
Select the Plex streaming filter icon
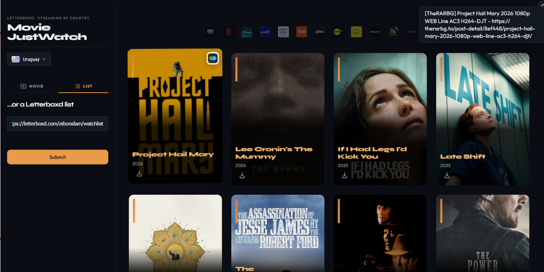pos(320,31)
